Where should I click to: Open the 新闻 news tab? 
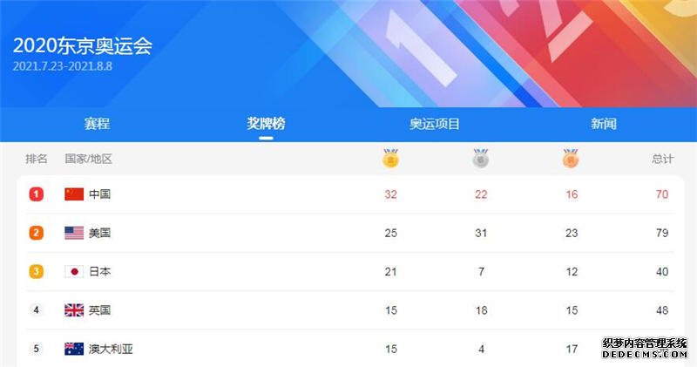[604, 124]
